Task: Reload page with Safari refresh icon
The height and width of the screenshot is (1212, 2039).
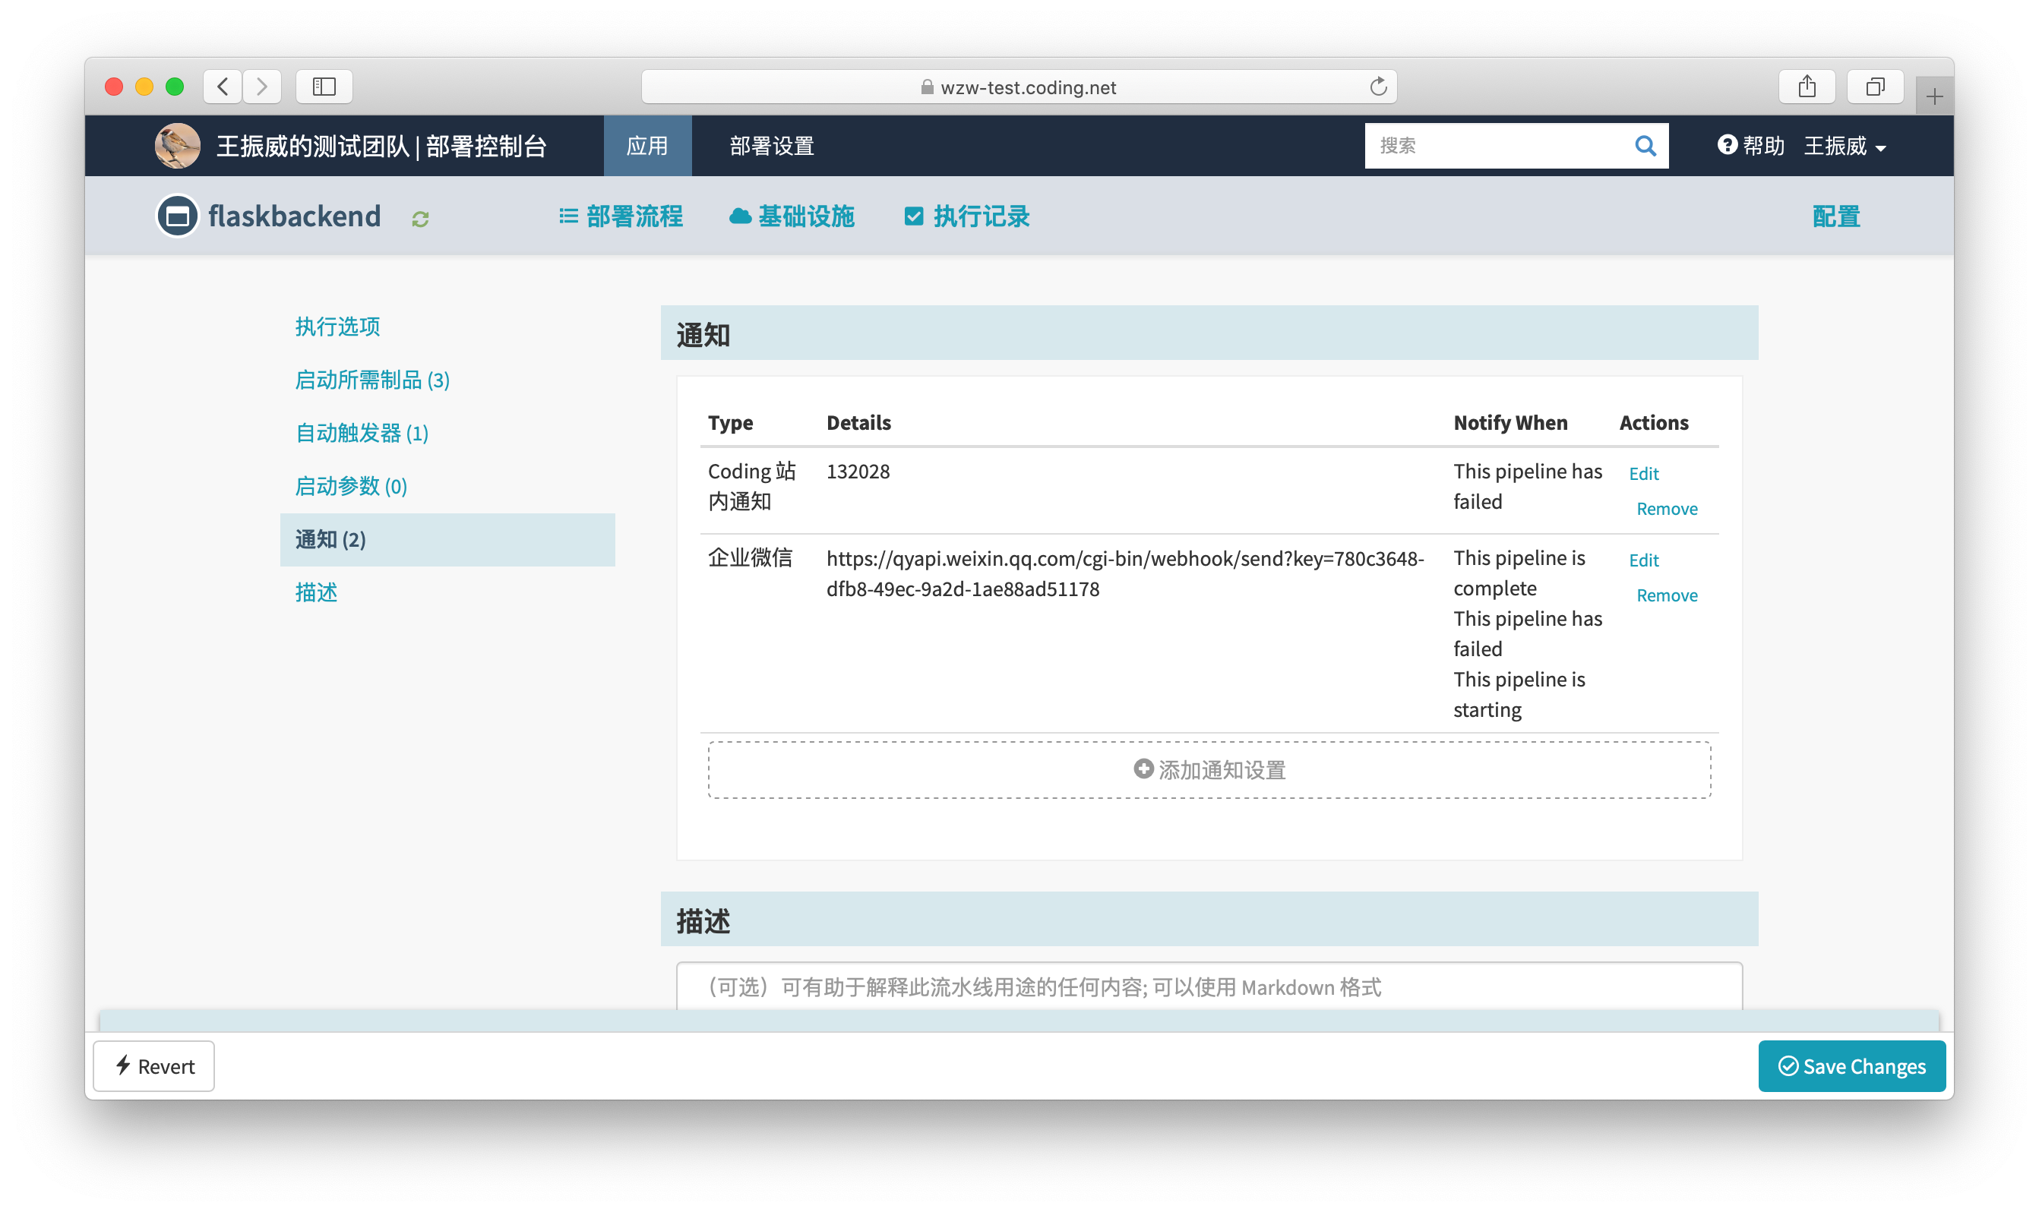Action: point(1378,87)
